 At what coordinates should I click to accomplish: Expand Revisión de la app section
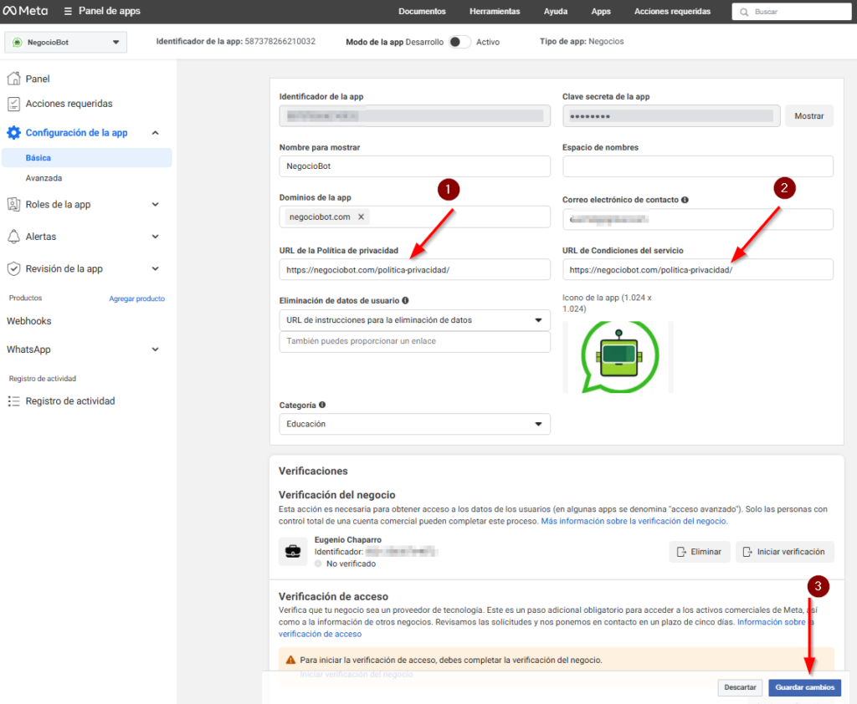click(155, 268)
